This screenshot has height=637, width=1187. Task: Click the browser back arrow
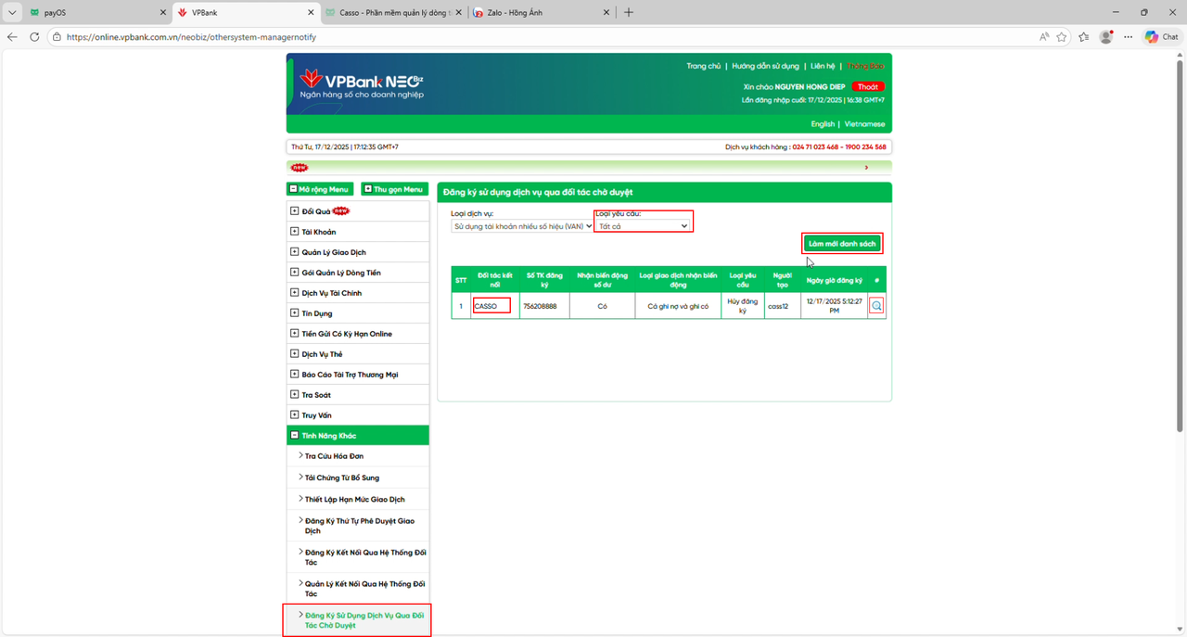10,36
